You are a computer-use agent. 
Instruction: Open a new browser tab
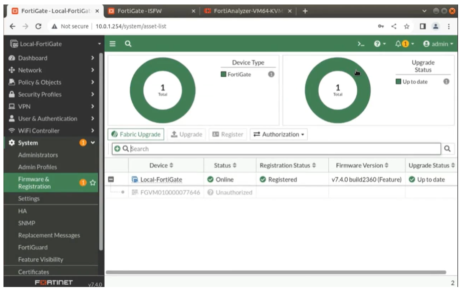coord(305,11)
